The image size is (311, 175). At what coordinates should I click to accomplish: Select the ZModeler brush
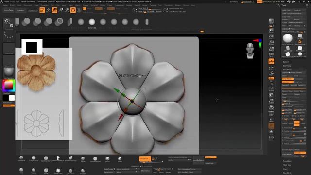coord(70,171)
